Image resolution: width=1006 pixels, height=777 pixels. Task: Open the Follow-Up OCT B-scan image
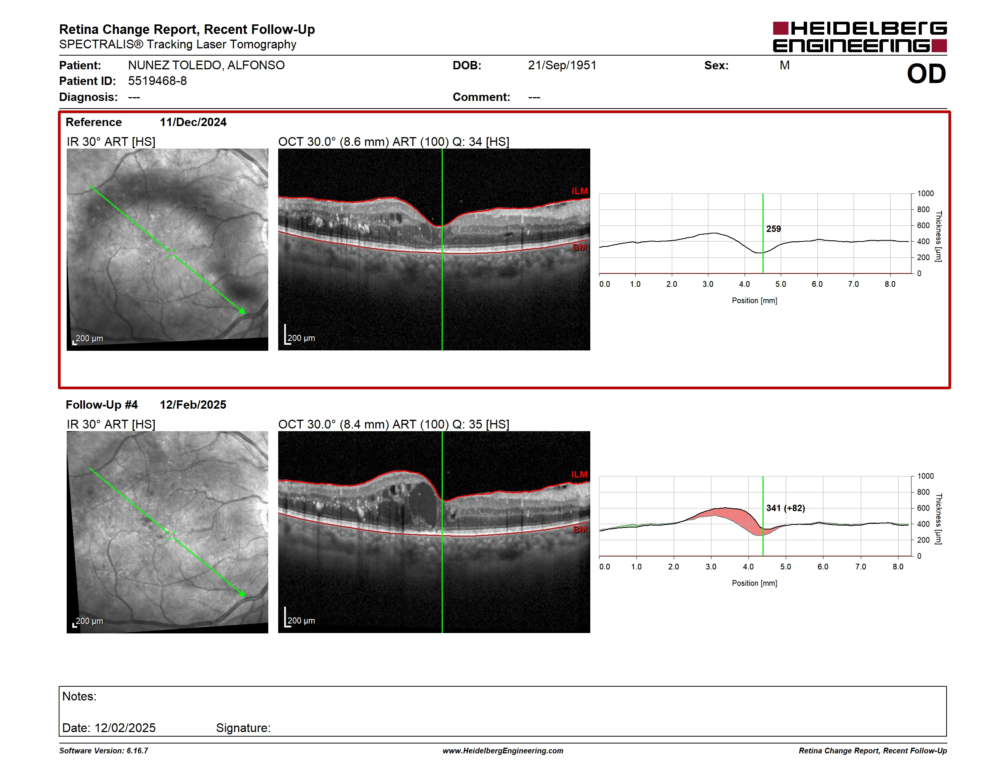434,532
